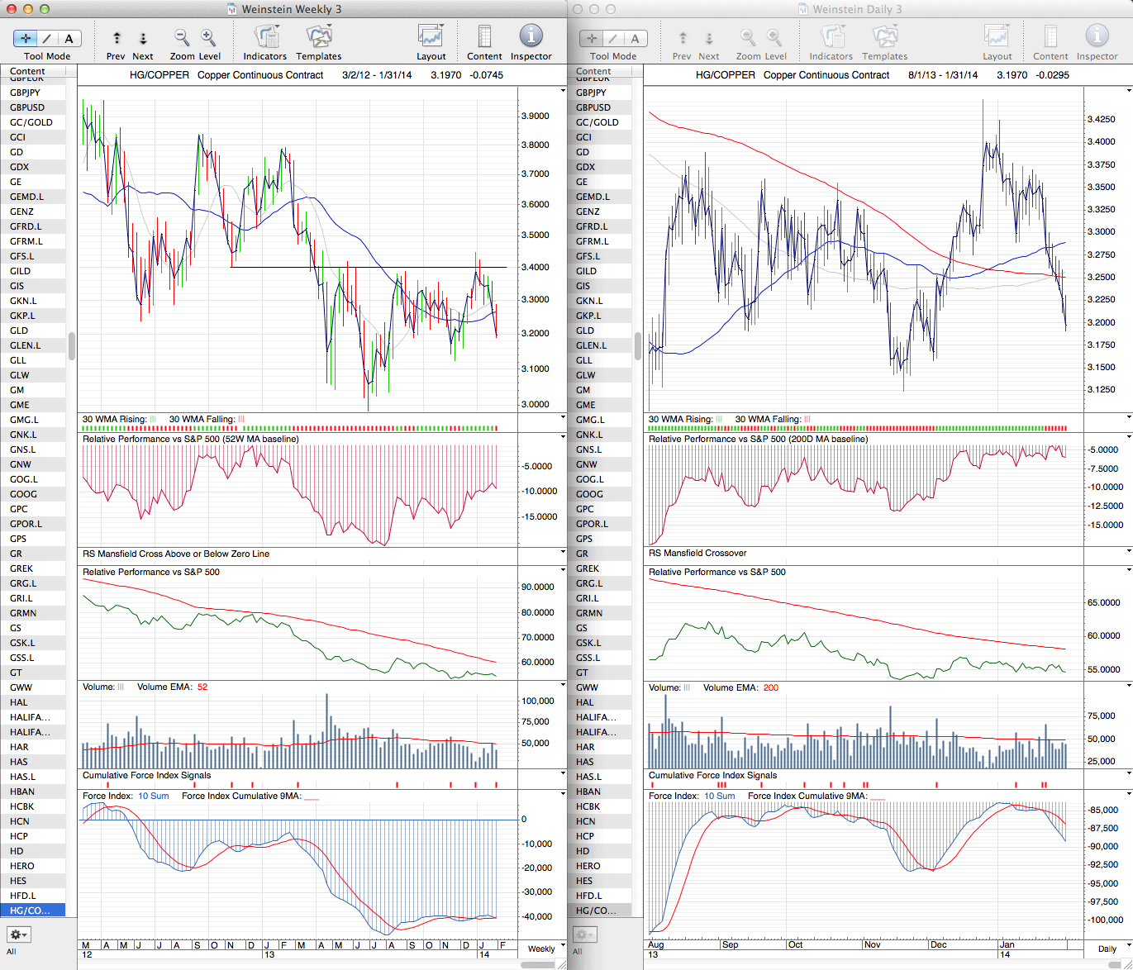Select GOOG in the Weekly window symbol list

(23, 494)
